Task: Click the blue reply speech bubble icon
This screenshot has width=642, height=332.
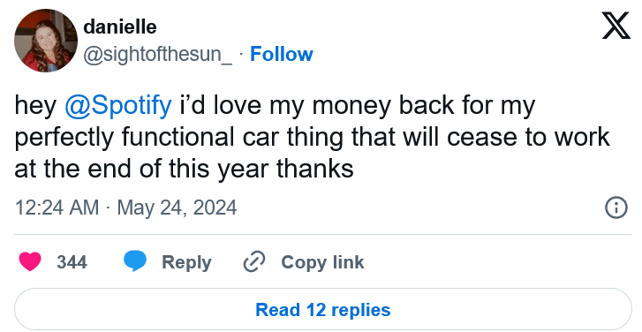Action: point(135,261)
